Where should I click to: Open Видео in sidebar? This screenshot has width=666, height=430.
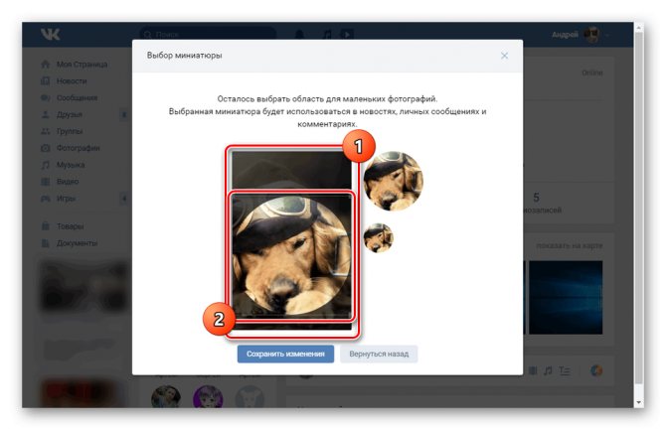(x=68, y=182)
